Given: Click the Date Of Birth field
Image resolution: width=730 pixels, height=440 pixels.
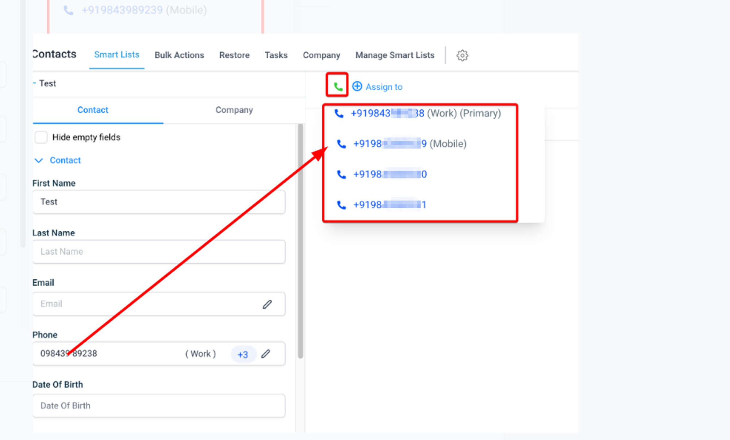Looking at the screenshot, I should coord(159,406).
